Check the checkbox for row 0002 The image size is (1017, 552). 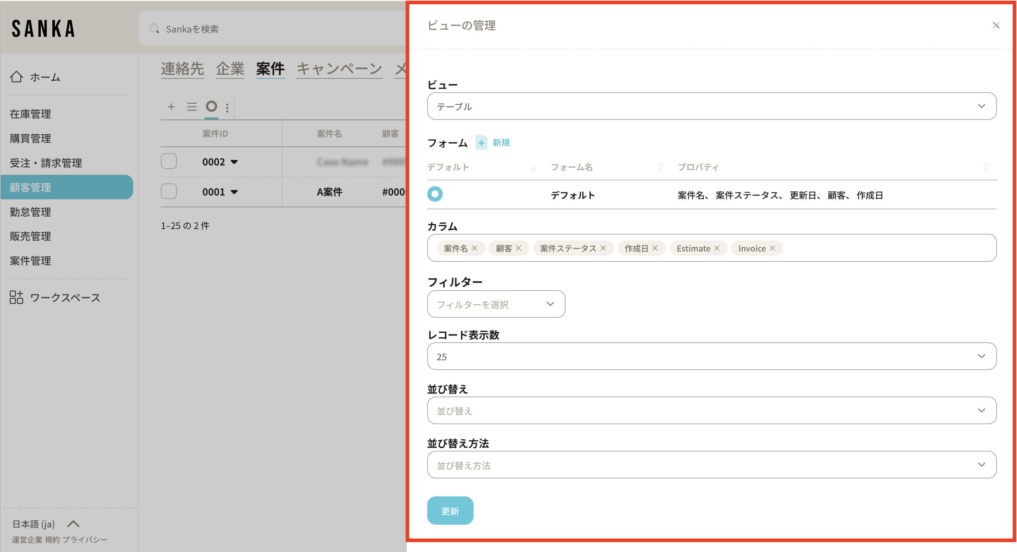[168, 161]
